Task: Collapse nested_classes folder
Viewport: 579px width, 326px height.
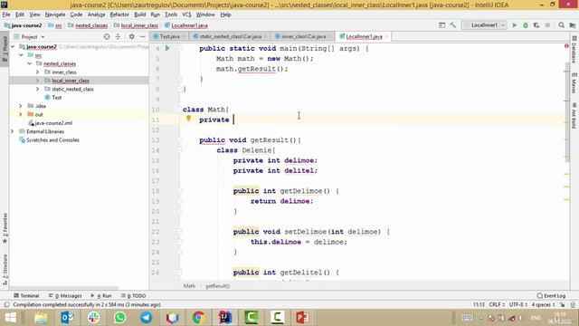Action: (30, 63)
